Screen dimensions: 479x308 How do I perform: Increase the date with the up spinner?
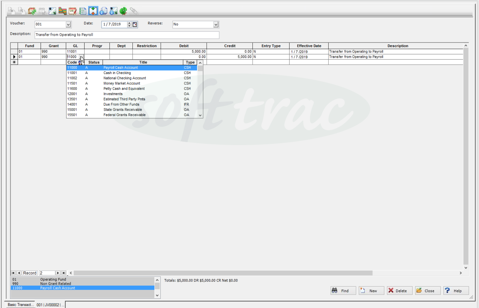click(x=129, y=23)
